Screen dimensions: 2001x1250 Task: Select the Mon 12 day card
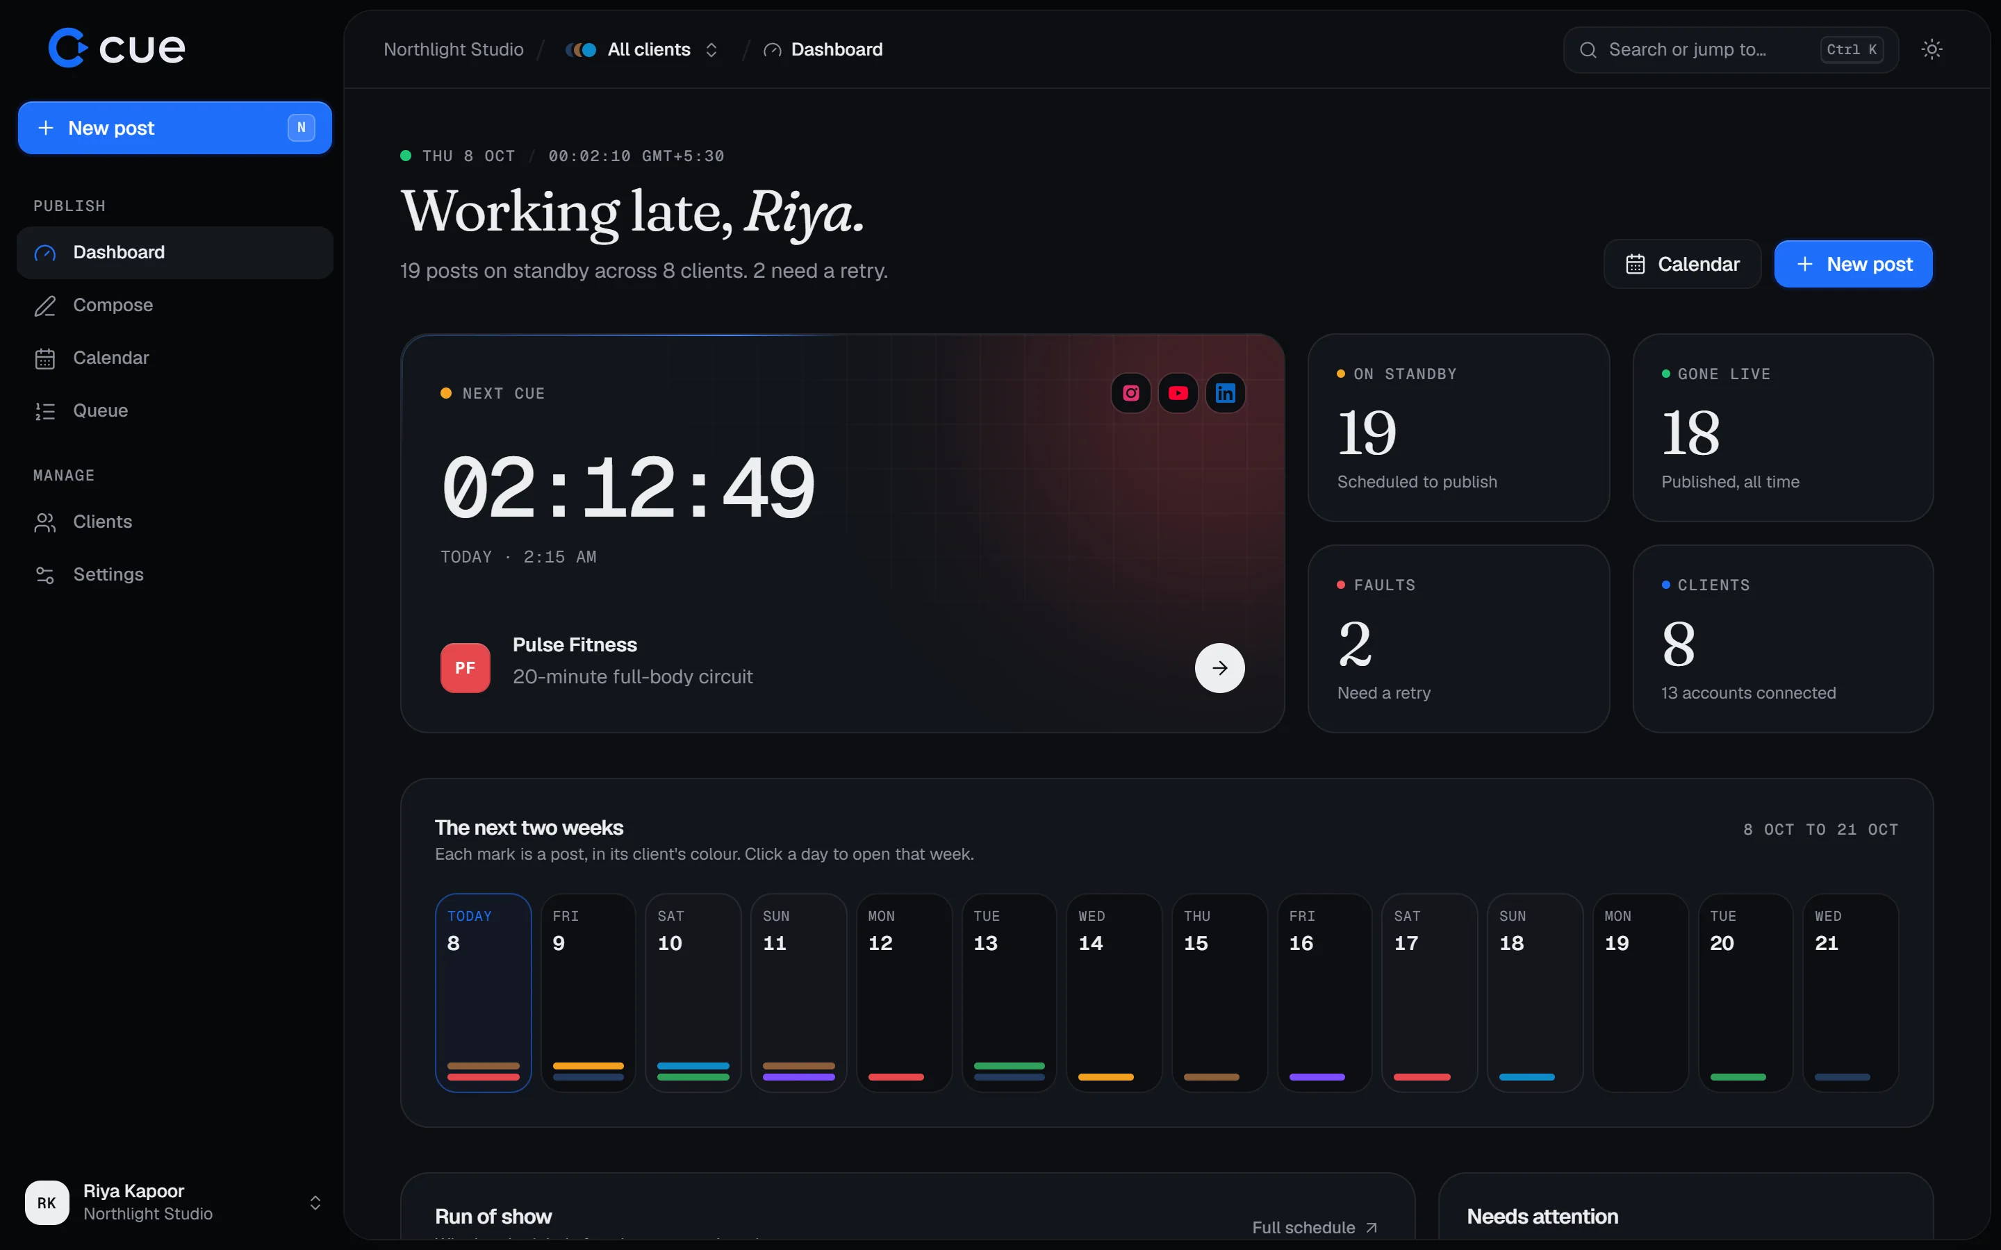click(904, 992)
